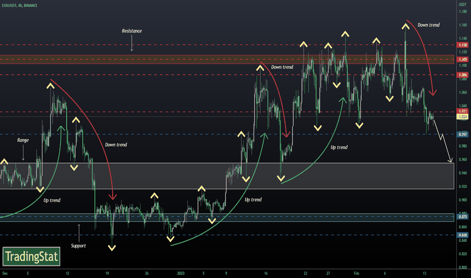Viewport: 471px width, 278px height.
Task: Click the 0.960 price axis label
Action: (x=463, y=160)
